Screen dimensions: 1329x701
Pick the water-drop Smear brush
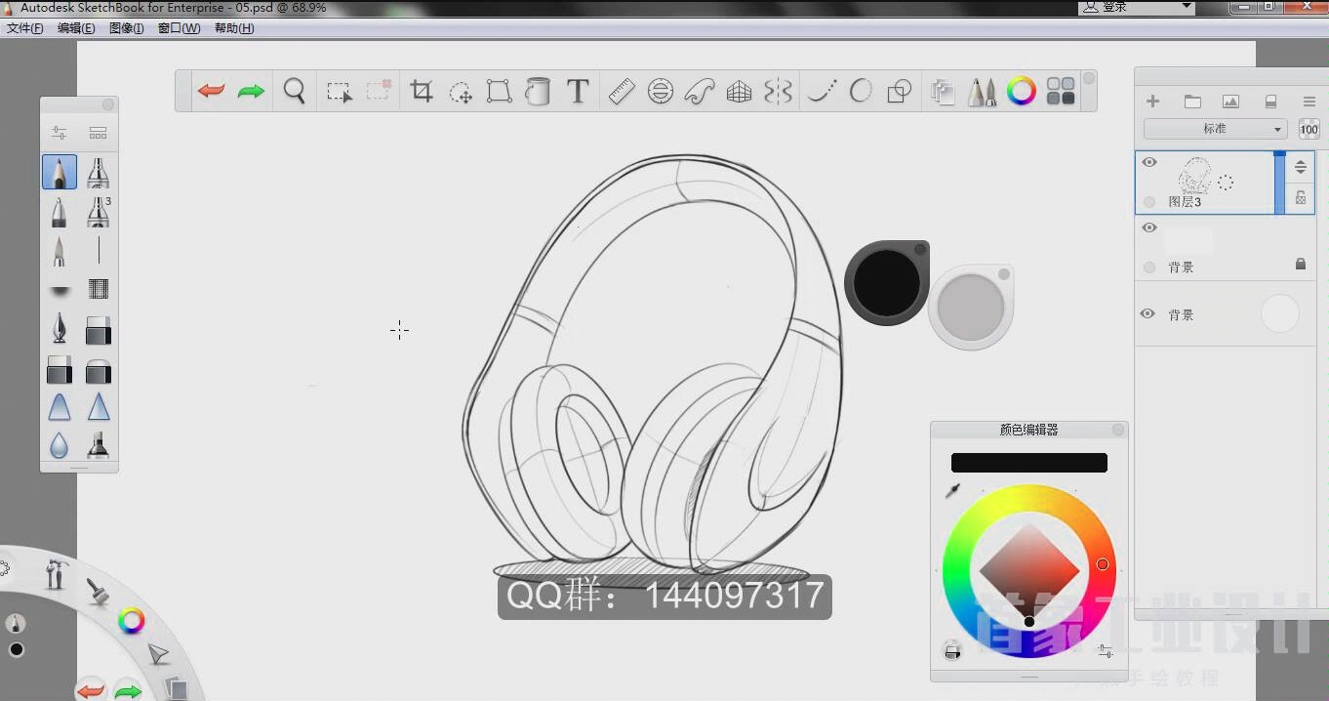[x=60, y=445]
